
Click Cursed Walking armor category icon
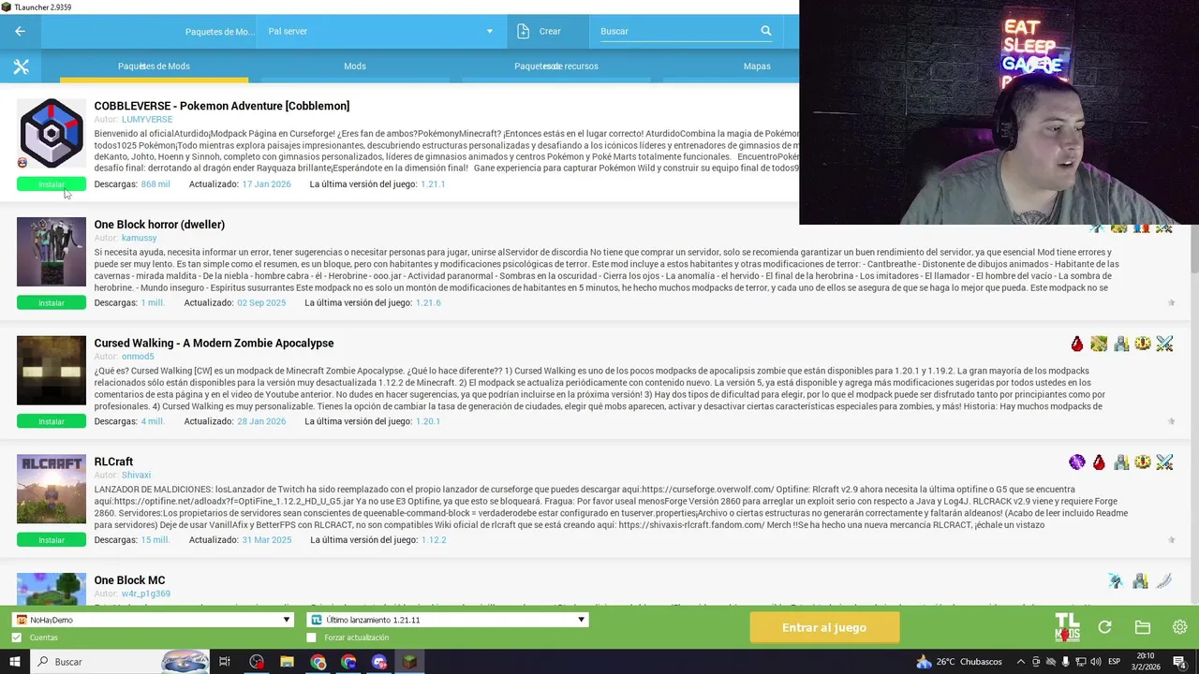tap(1121, 344)
